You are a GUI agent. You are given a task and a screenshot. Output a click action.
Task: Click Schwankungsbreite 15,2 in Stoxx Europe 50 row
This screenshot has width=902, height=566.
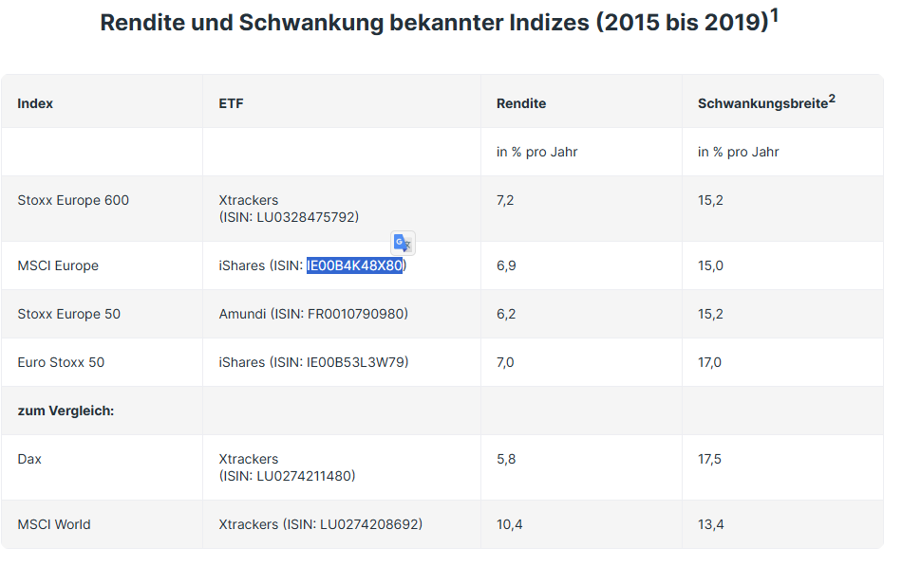tap(710, 314)
